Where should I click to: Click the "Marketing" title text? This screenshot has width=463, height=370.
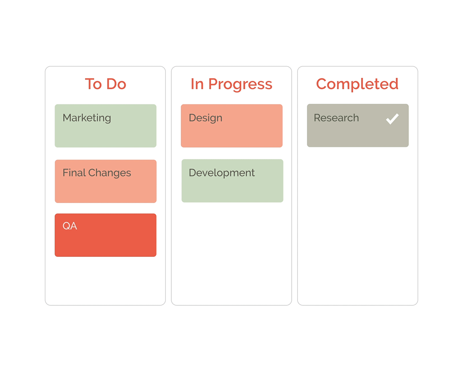click(87, 118)
